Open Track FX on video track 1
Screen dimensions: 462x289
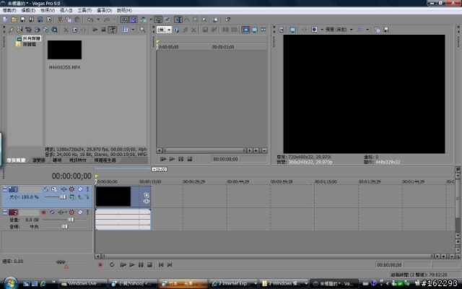(63, 189)
